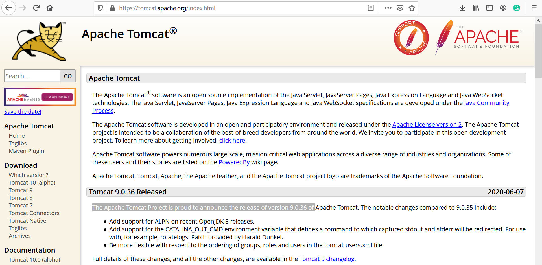Click the tracking protection shield icon
Viewport: 542px width, 265px height.
100,8
